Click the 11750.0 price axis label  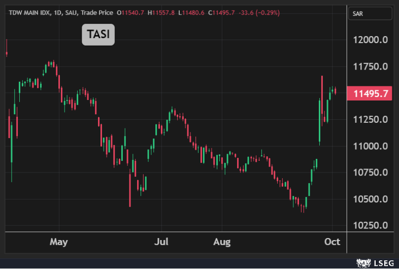tap(371, 66)
